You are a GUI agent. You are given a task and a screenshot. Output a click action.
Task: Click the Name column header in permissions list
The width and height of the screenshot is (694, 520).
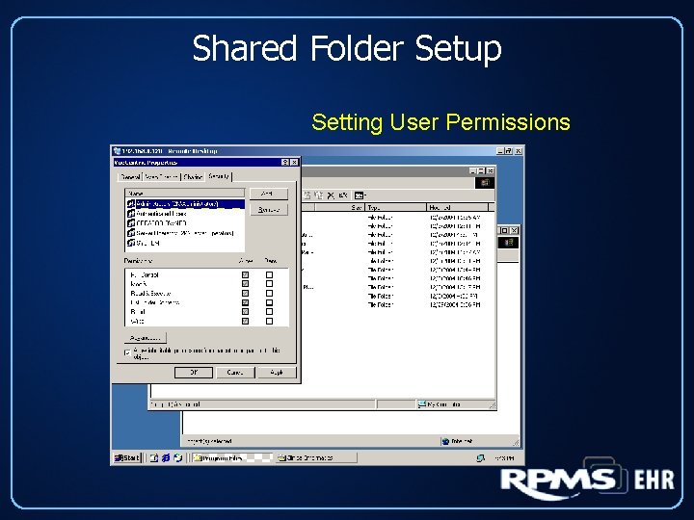tap(185, 194)
